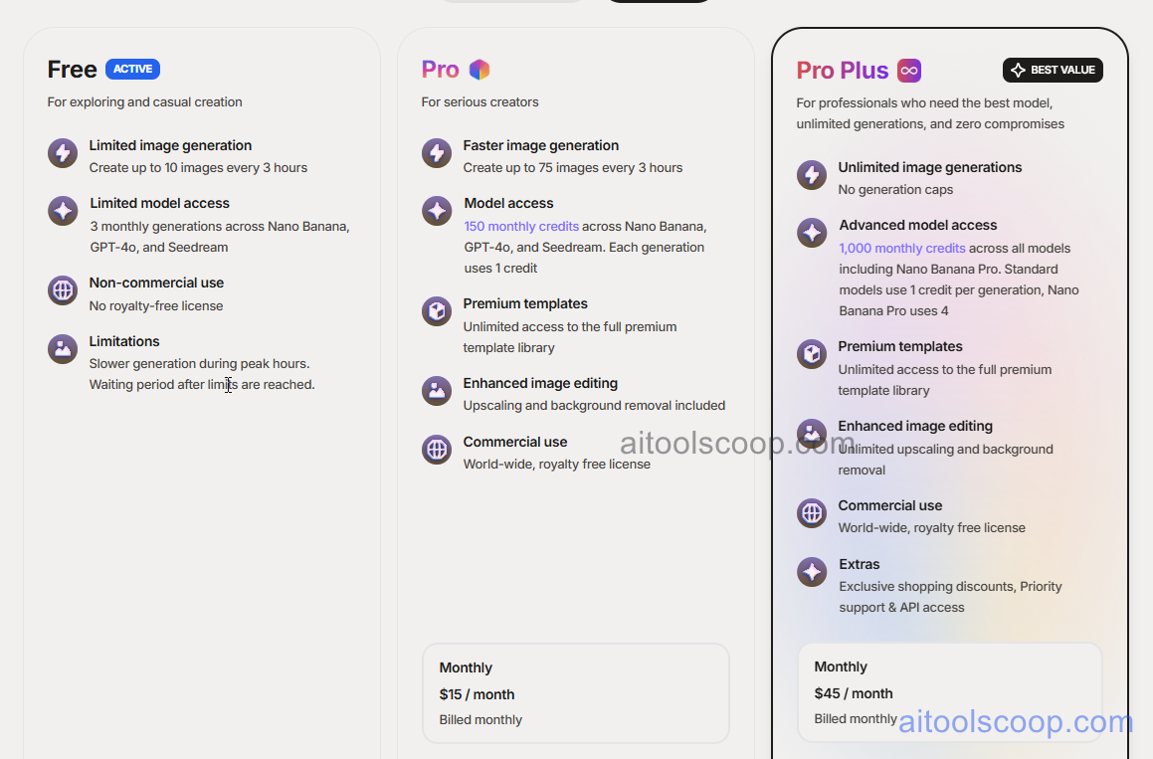The image size is (1153, 759).
Task: Click the Premium templates shield icon under Pro
Action: (x=437, y=310)
